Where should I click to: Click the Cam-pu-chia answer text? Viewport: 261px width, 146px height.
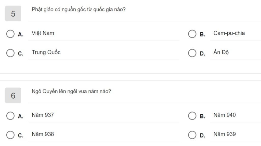pyautogui.click(x=229, y=33)
